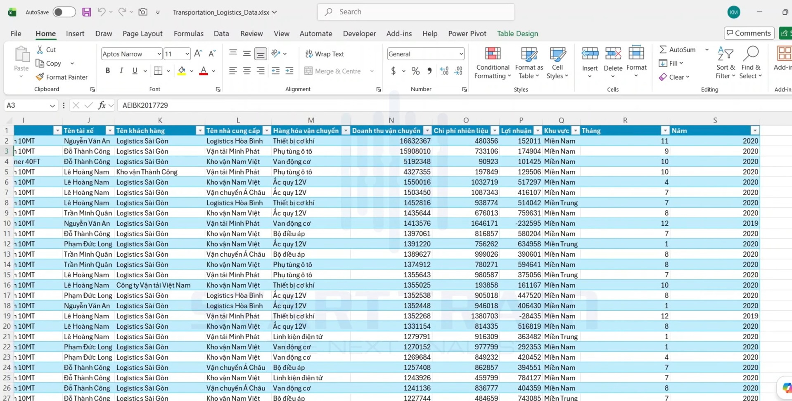
Task: Open filter dropdown for Tên tài xế column
Action: (x=109, y=131)
